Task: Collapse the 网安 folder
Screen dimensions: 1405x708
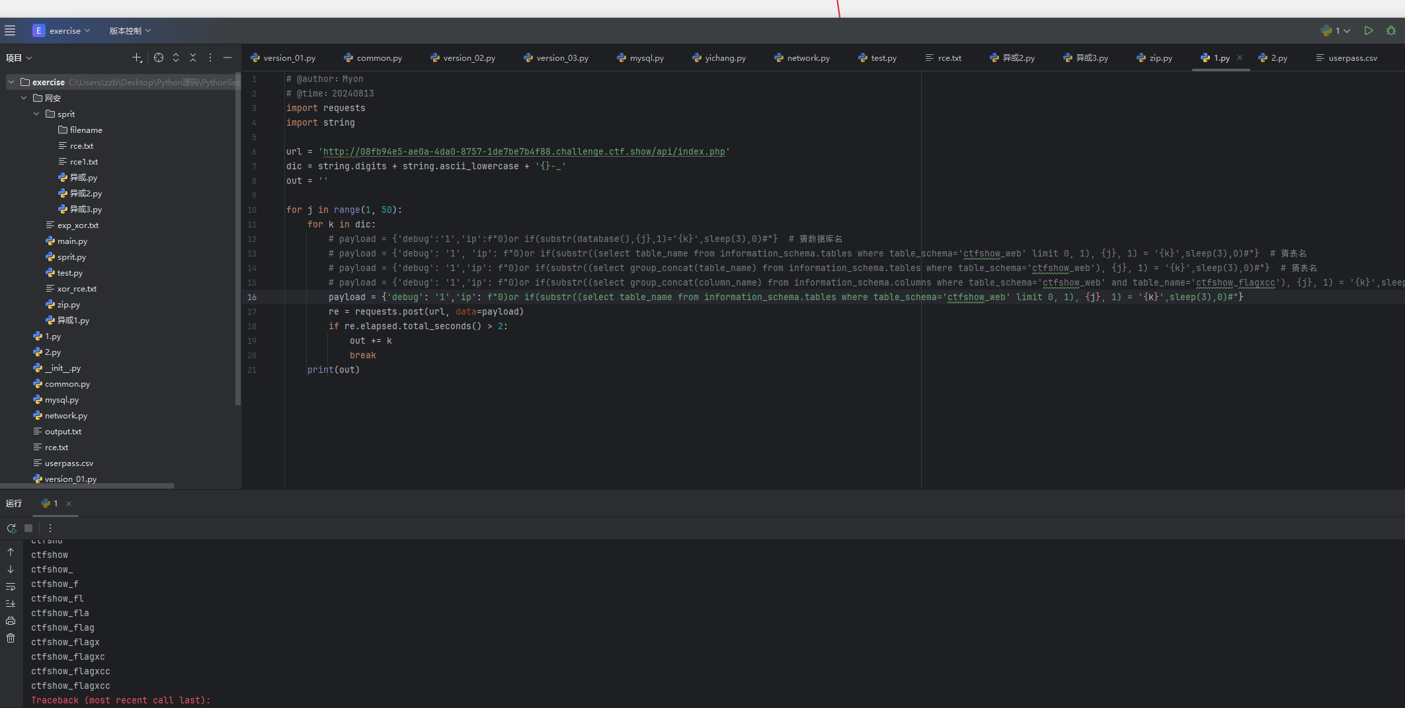Action: click(24, 98)
